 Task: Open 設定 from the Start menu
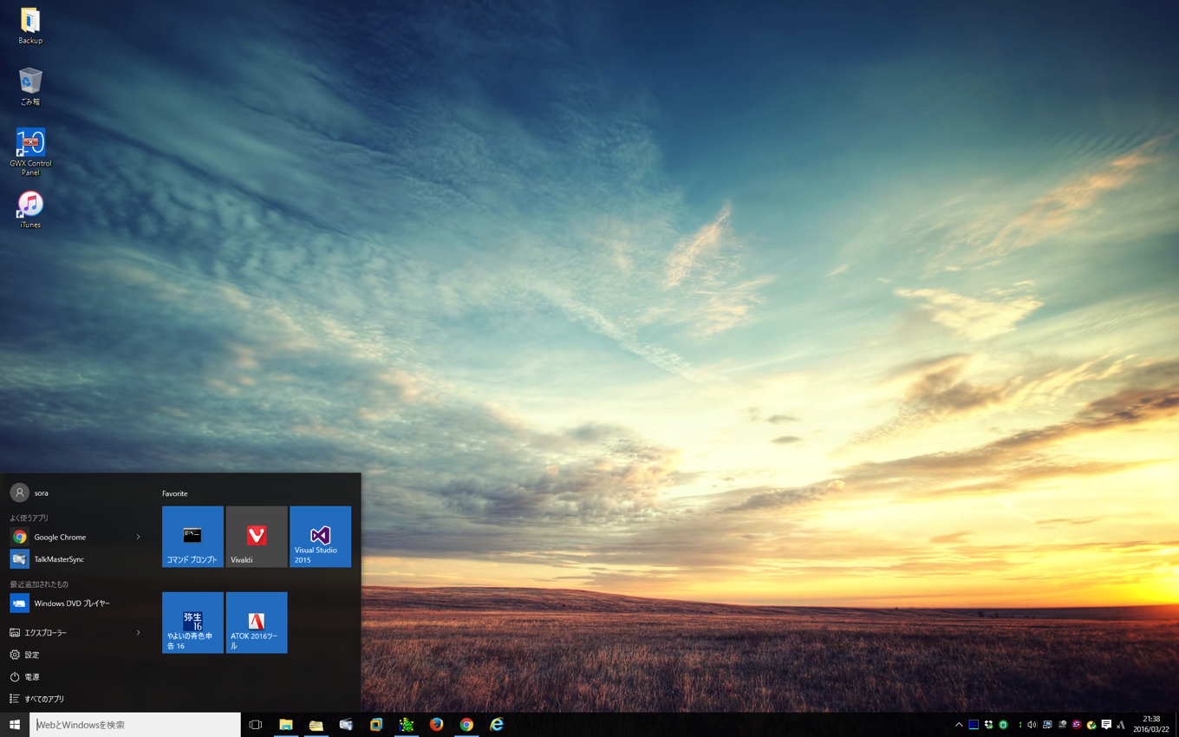click(32, 655)
